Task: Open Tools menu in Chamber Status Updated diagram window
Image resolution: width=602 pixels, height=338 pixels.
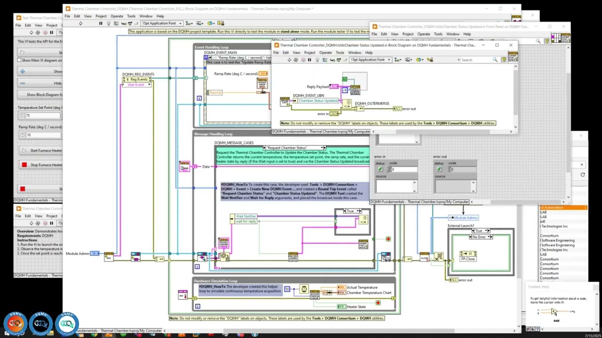Action: [x=340, y=53]
